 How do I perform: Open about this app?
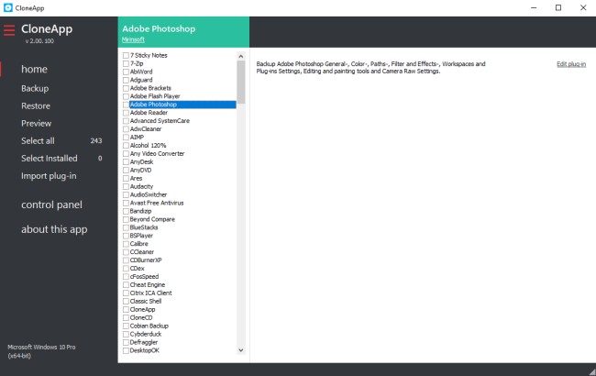pyautogui.click(x=54, y=229)
